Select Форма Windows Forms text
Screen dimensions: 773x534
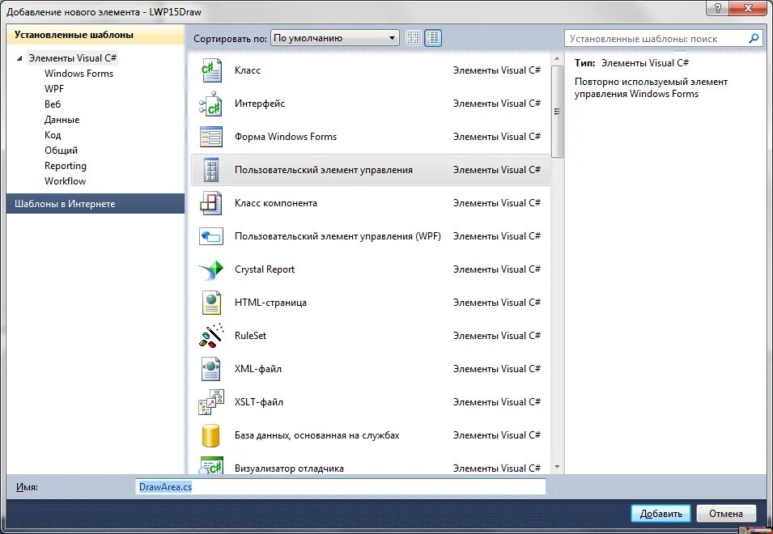(286, 137)
